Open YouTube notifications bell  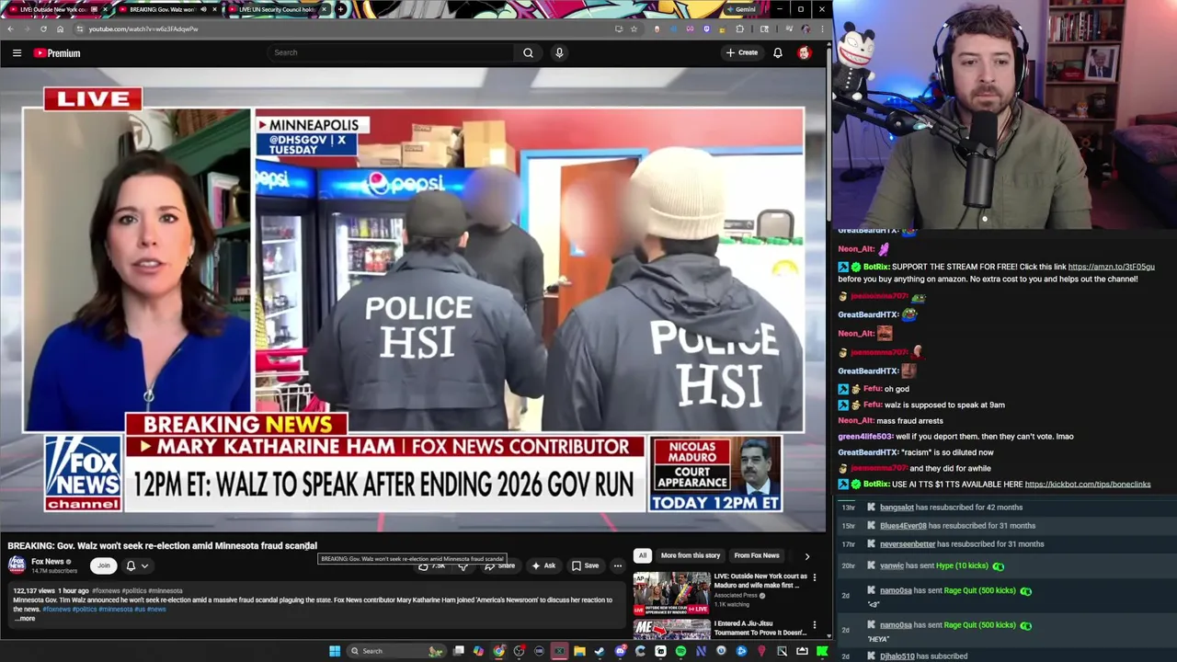[778, 52]
